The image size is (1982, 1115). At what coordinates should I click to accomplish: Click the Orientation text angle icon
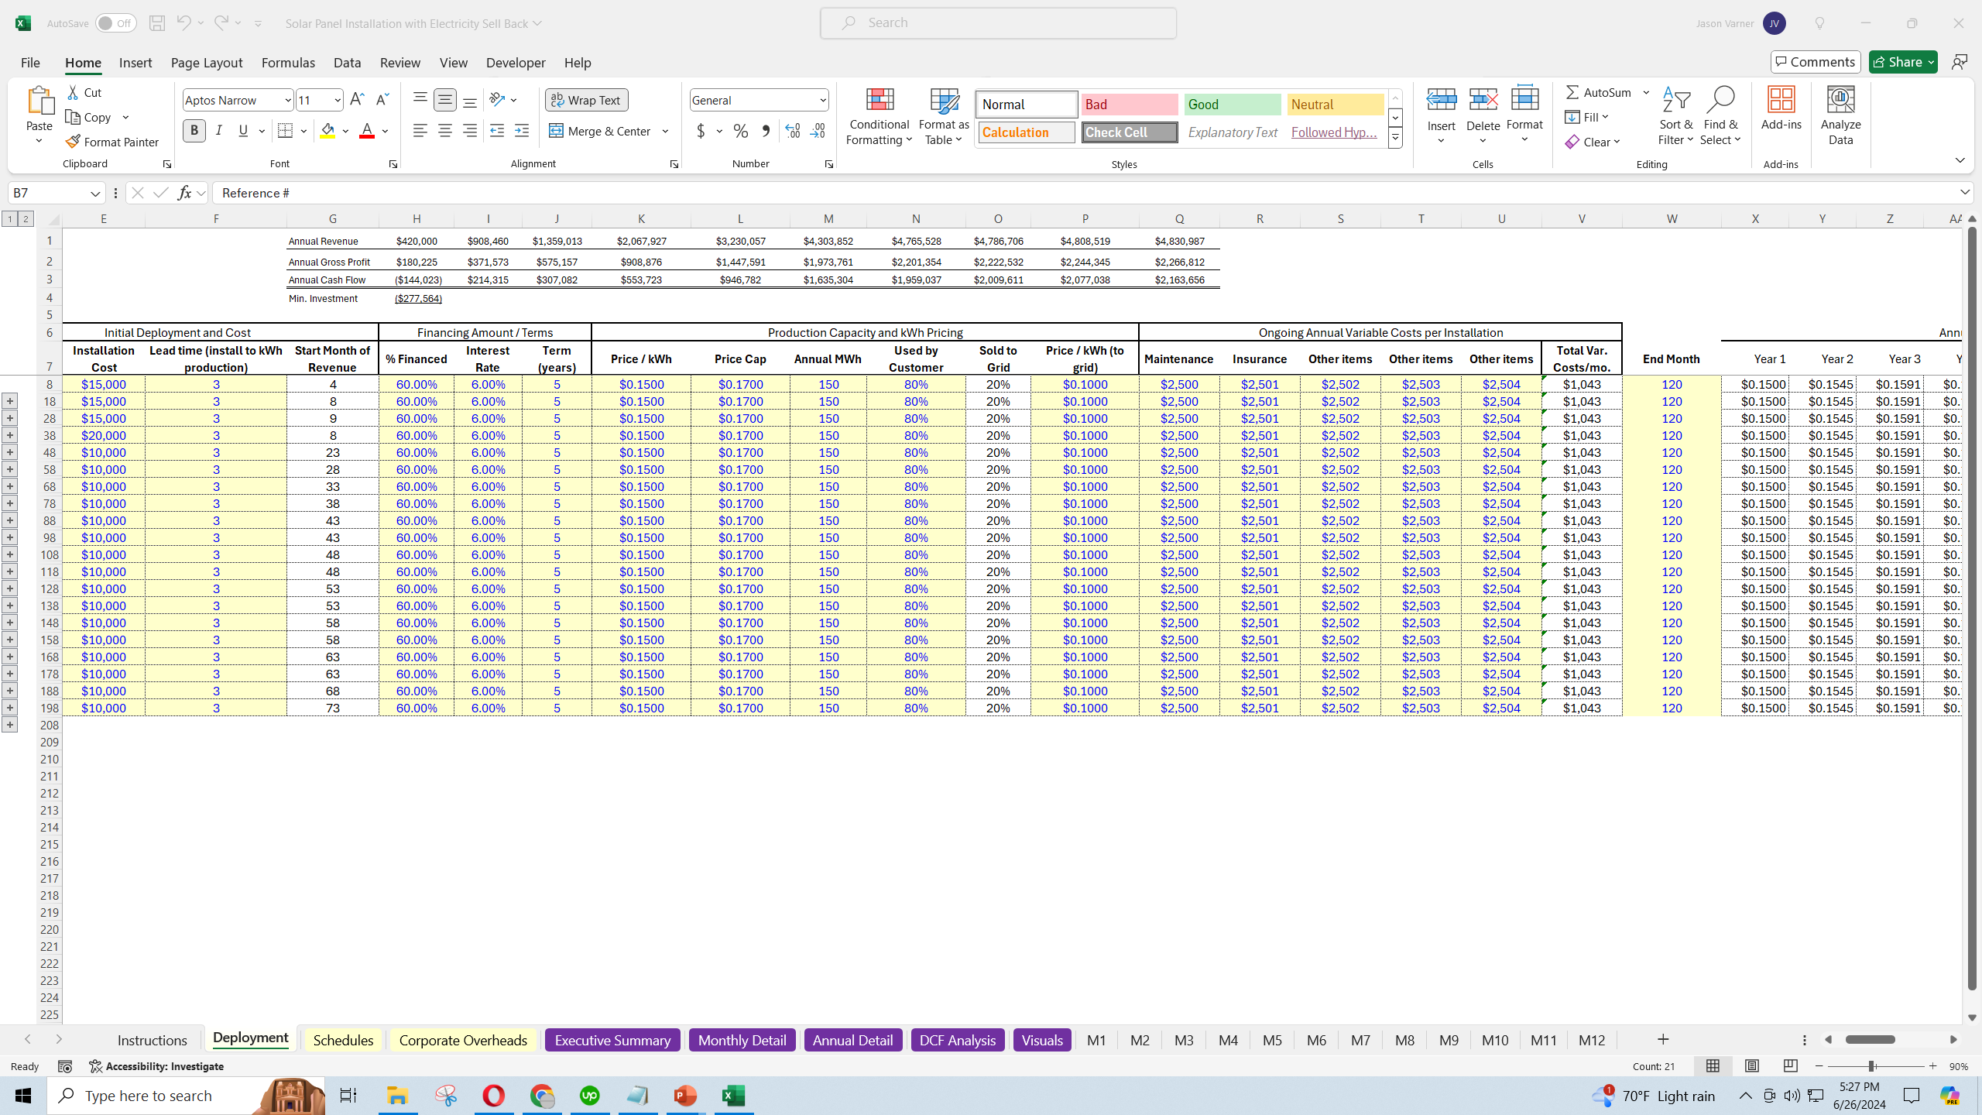498,100
